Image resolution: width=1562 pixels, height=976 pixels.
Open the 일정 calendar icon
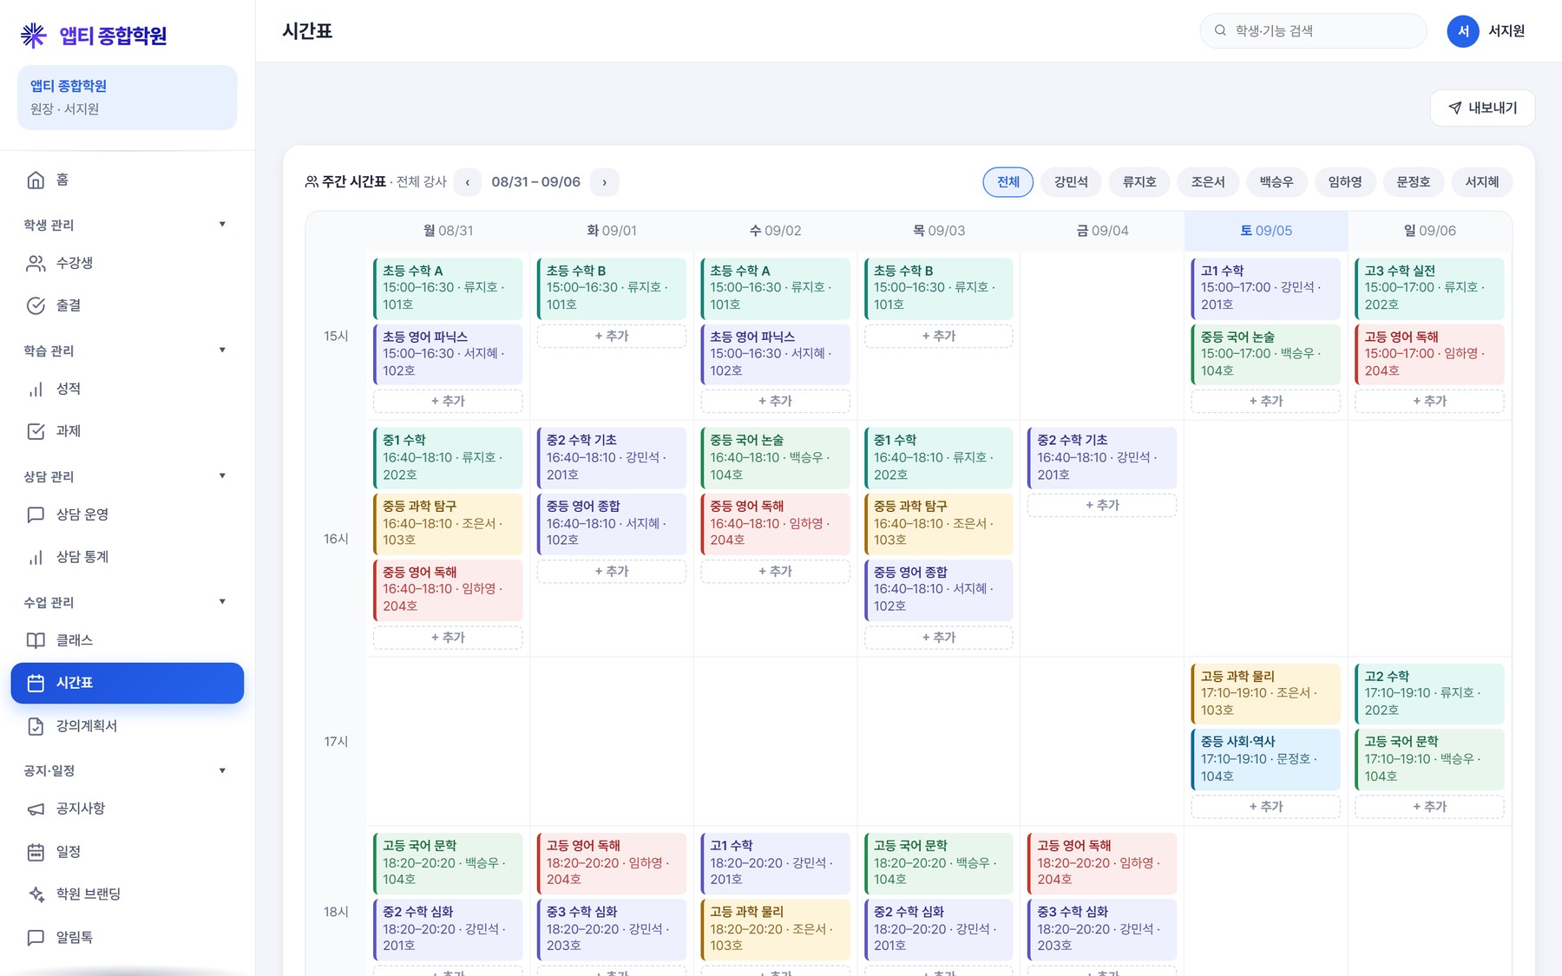point(36,852)
